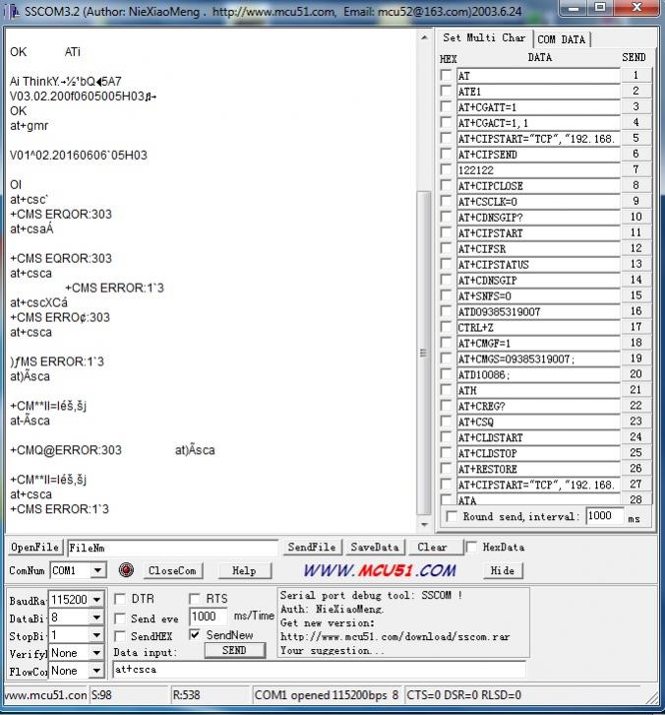Click the SaveData button
Screen dimensions: 665x715
pos(375,548)
